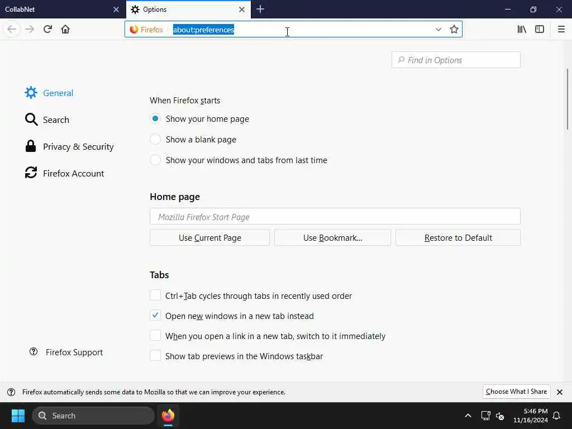Image resolution: width=572 pixels, height=429 pixels.
Task: Close the Options tab
Action: pyautogui.click(x=242, y=9)
